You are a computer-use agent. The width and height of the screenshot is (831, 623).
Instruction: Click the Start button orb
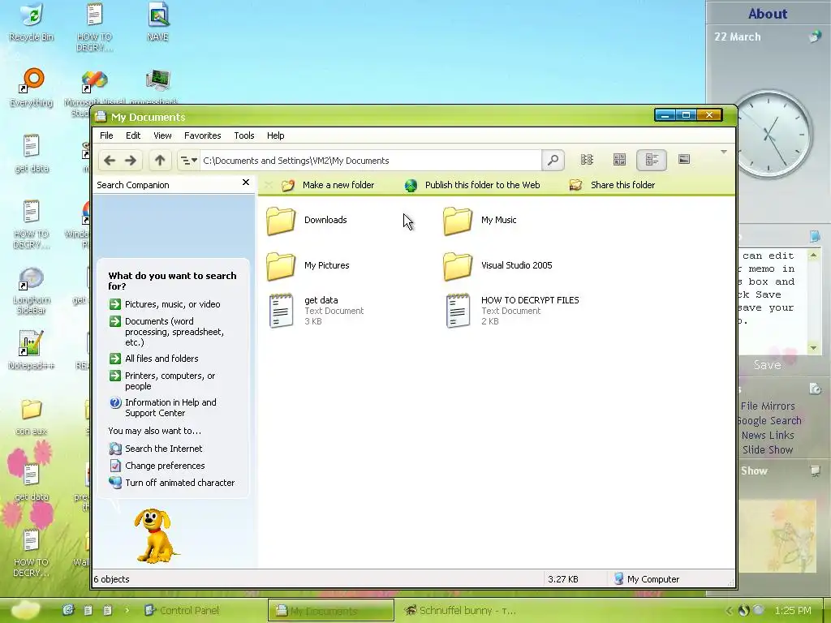(x=25, y=610)
